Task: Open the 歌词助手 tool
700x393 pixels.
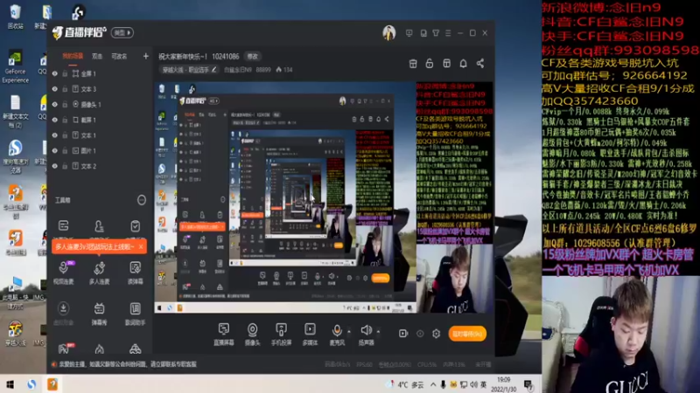Action: 136,314
